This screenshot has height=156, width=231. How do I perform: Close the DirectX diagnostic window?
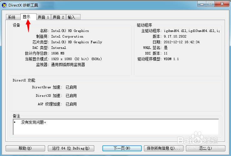[222, 4]
